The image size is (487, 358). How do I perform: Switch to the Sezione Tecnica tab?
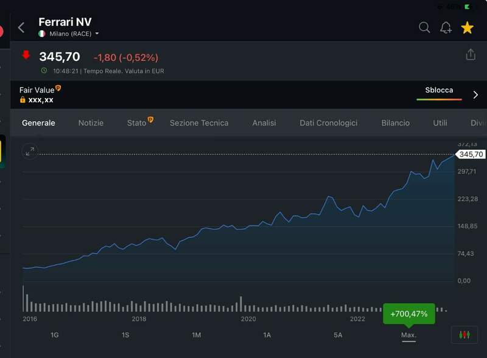pos(199,123)
